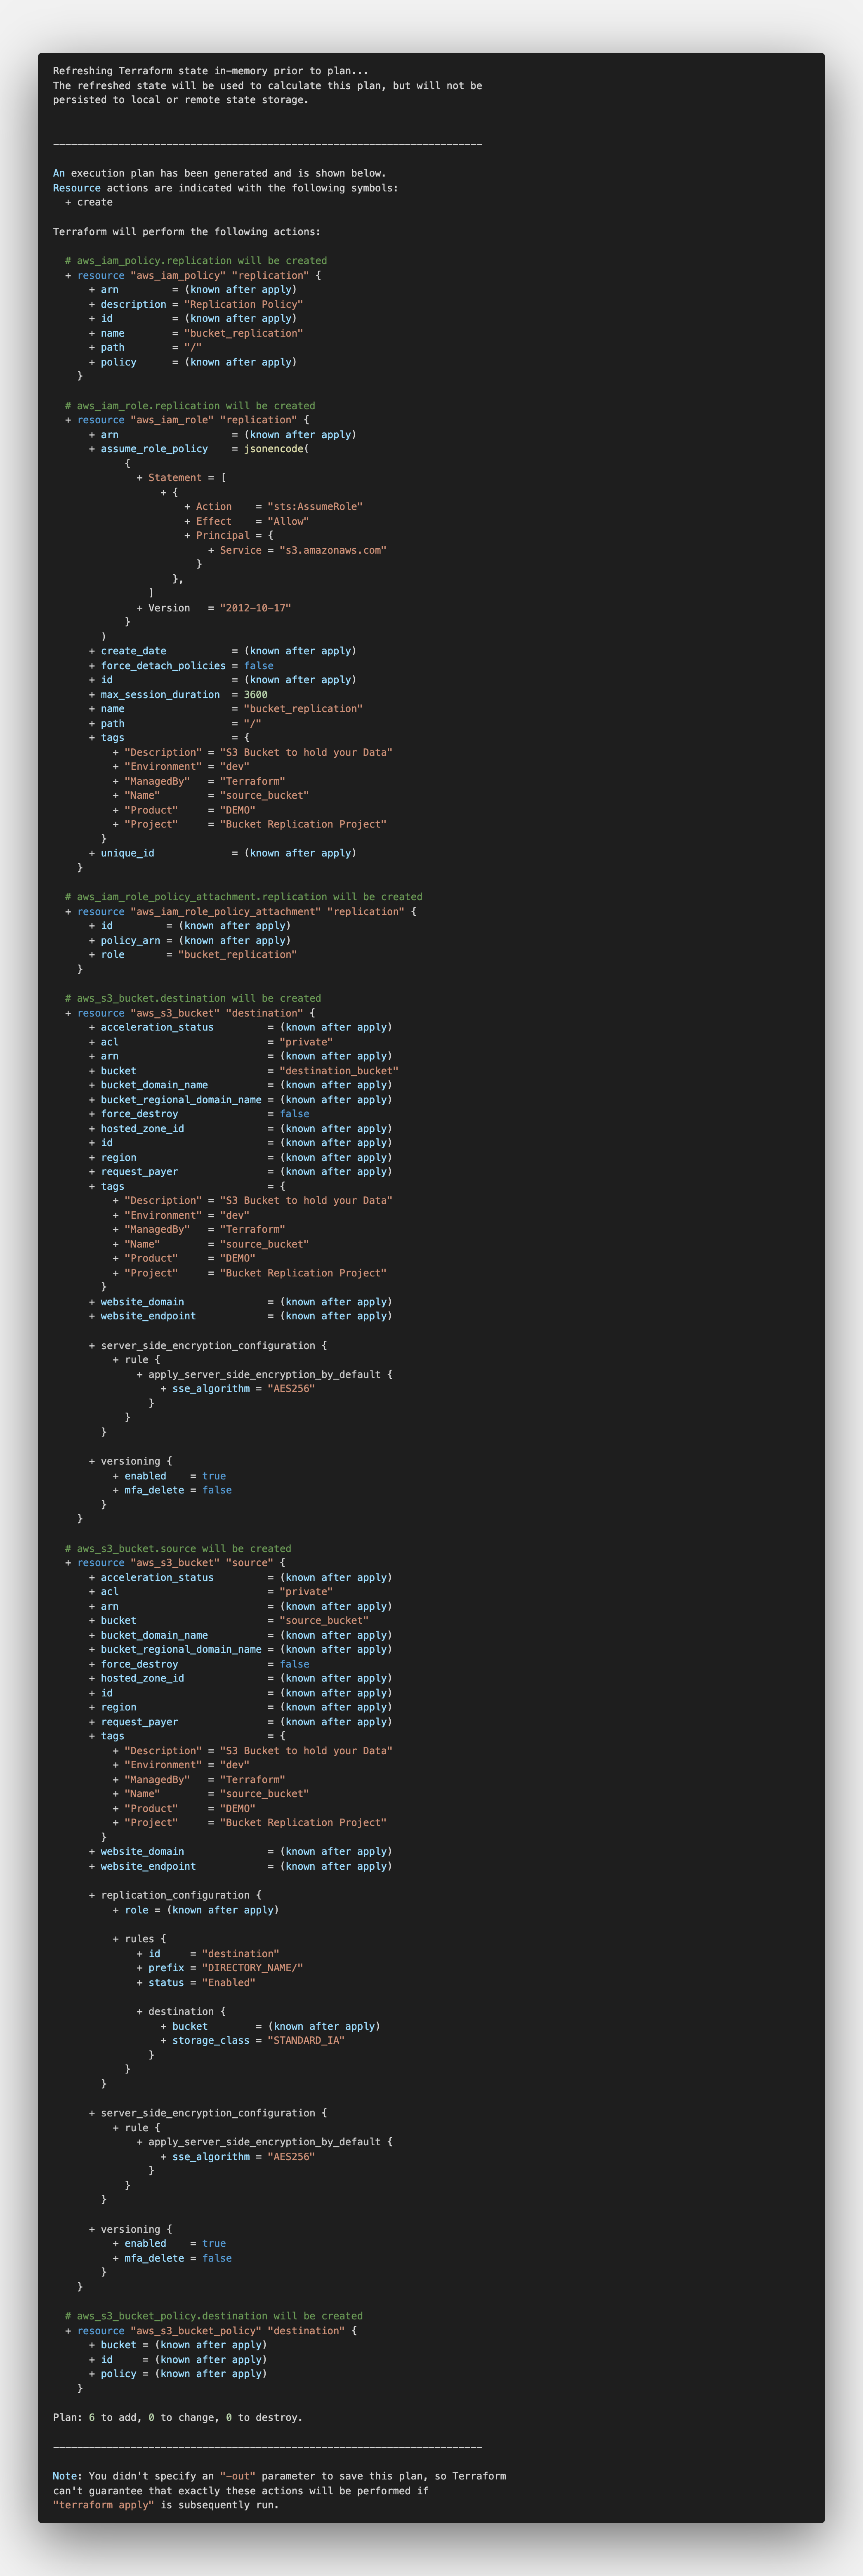
Task: Click the "Replication Policy" description value
Action: 243,304
